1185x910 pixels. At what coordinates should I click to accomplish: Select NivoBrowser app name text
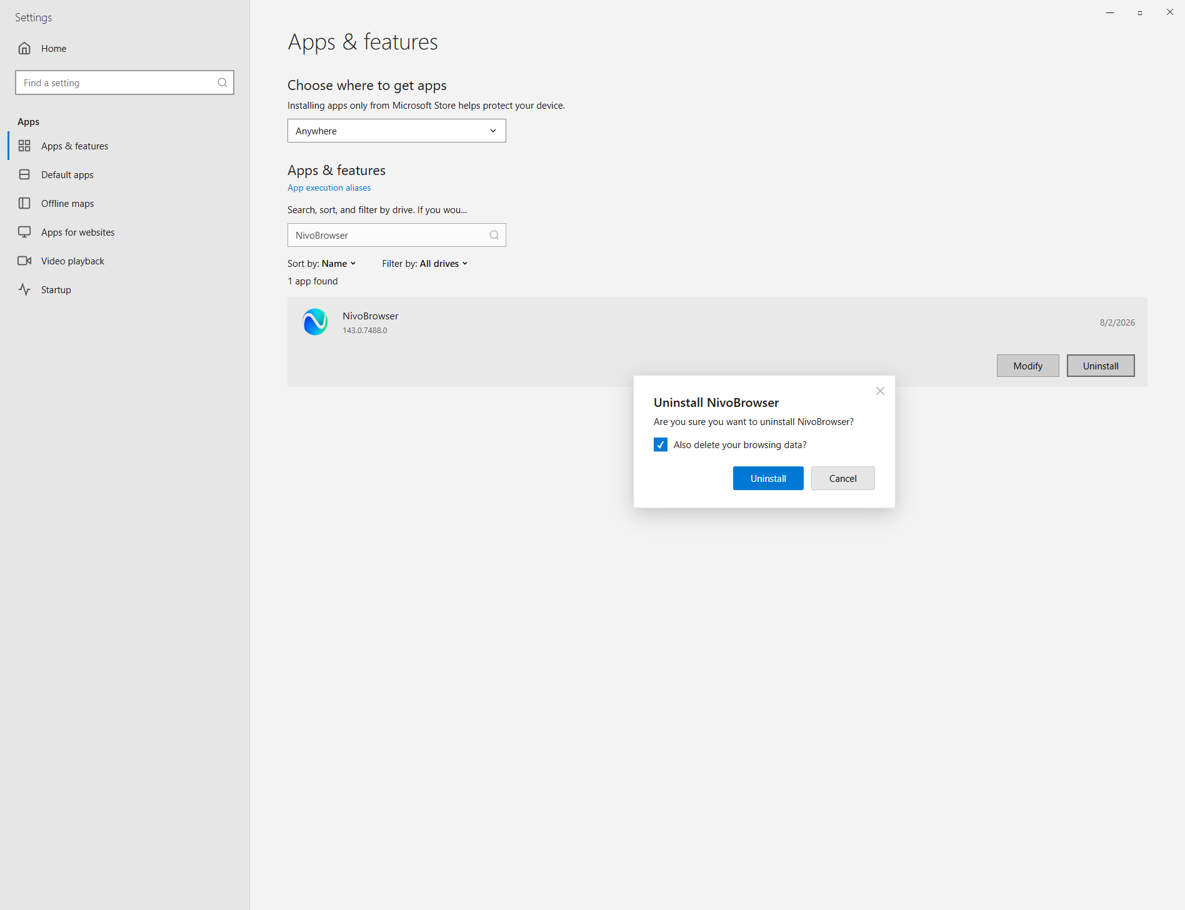coord(370,316)
